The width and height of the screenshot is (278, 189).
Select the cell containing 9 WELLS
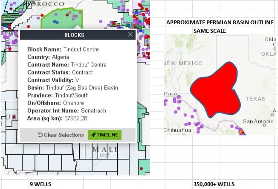[41, 184]
